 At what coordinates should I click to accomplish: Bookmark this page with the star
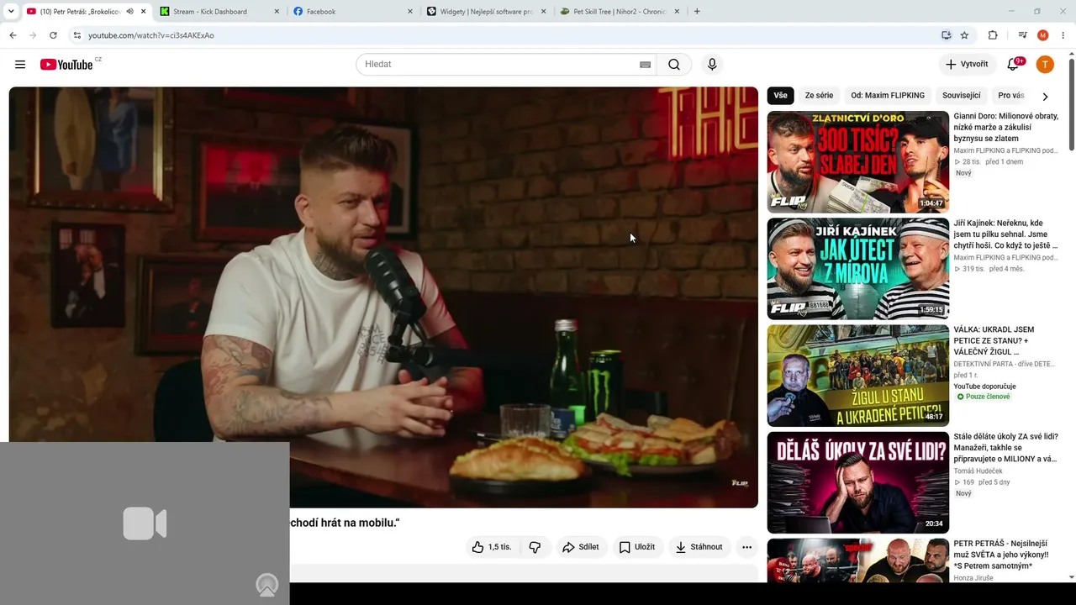click(964, 35)
